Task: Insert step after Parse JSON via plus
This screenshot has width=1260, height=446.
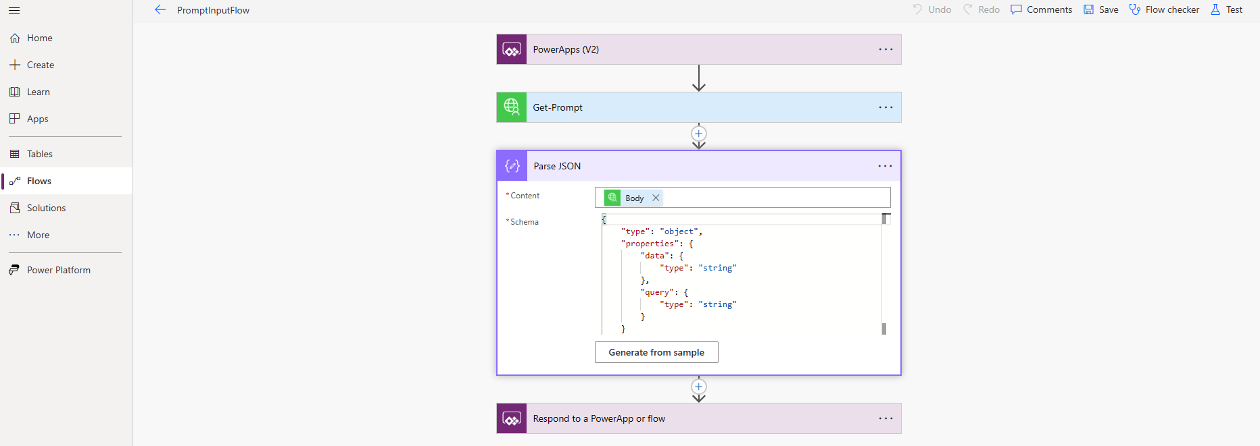Action: tap(699, 387)
